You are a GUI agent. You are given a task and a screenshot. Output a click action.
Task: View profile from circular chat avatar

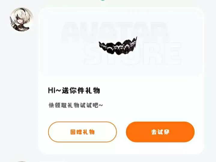(21, 19)
